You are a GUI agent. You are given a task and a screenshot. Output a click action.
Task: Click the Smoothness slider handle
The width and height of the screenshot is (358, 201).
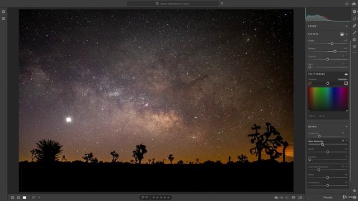328,185
